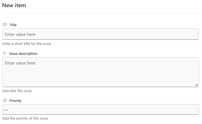Click "Enter value here" placeholder in Issue description
The height and width of the screenshot is (124, 202).
20,63
